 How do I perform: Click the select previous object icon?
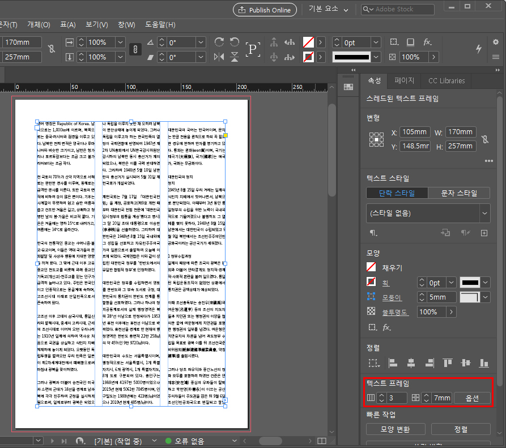pos(290,42)
